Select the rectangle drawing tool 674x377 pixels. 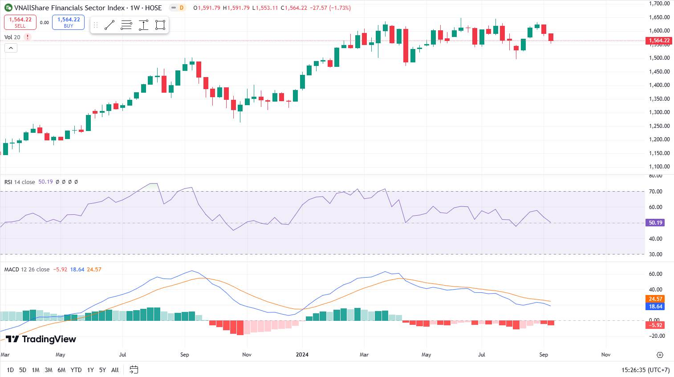(x=160, y=25)
